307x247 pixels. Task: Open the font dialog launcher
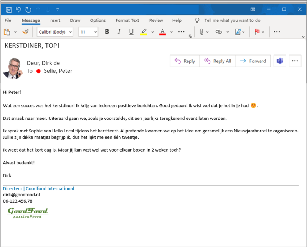click(x=190, y=36)
